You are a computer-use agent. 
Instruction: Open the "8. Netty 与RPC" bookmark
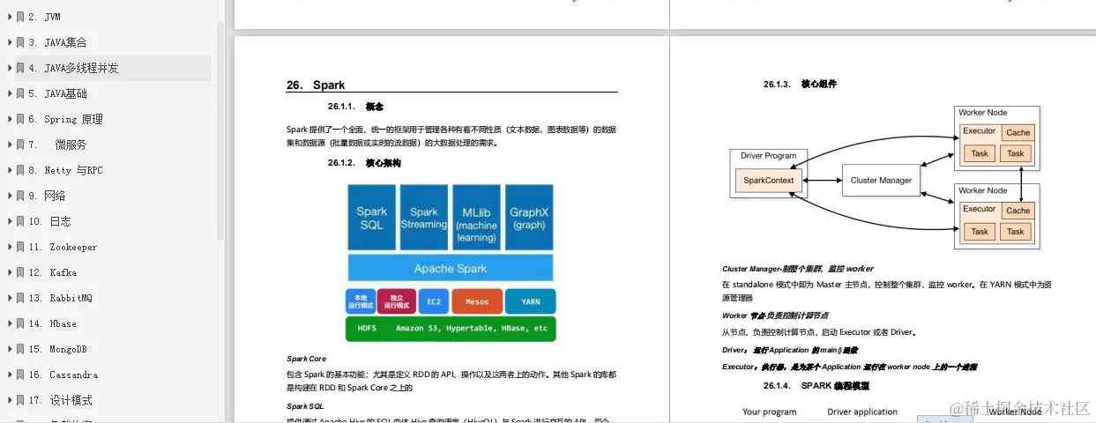pos(65,170)
